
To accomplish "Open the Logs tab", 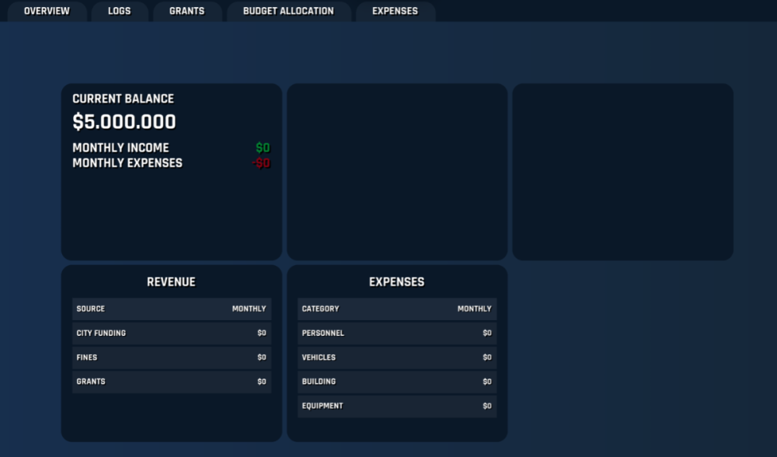I will pos(119,12).
